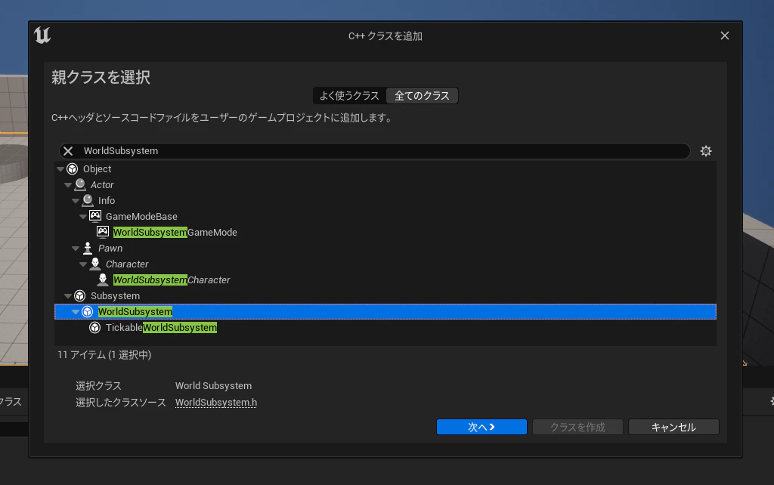Collapse the Actor tree node

click(68, 185)
